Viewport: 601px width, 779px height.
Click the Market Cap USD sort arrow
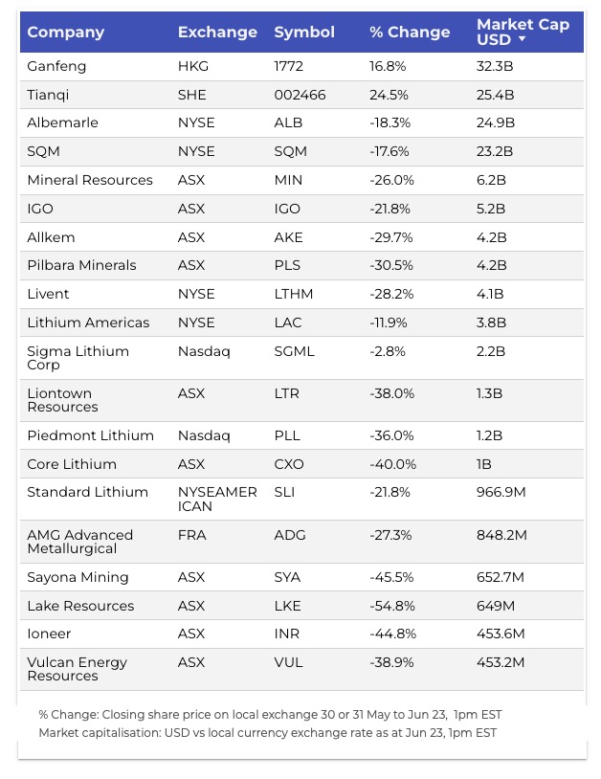522,40
